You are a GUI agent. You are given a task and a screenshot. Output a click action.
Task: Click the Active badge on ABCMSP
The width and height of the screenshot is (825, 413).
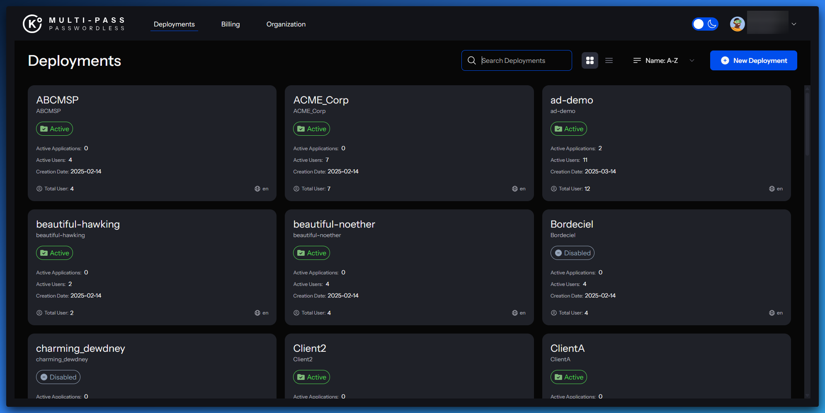(x=54, y=129)
